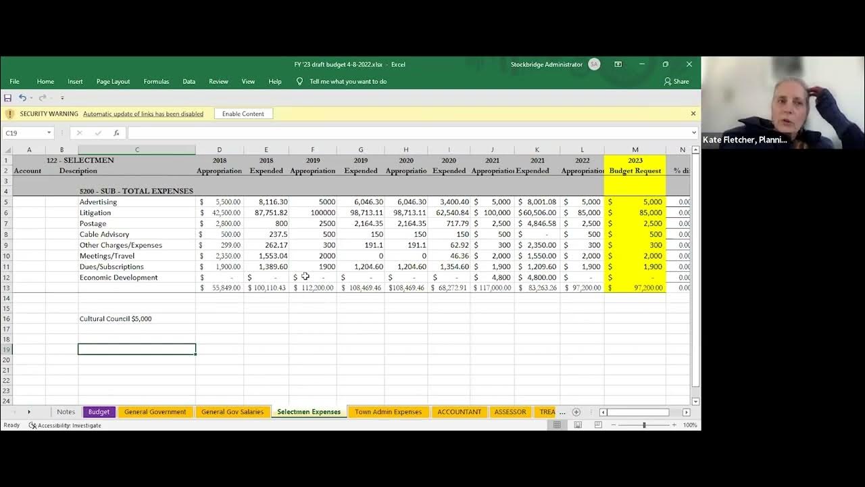Click inside the formula bar input
865x487 pixels.
click(408, 133)
